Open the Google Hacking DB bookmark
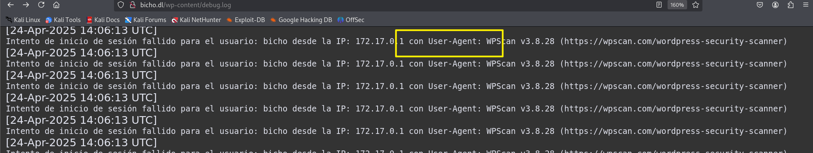The height and width of the screenshot is (153, 813). [301, 20]
